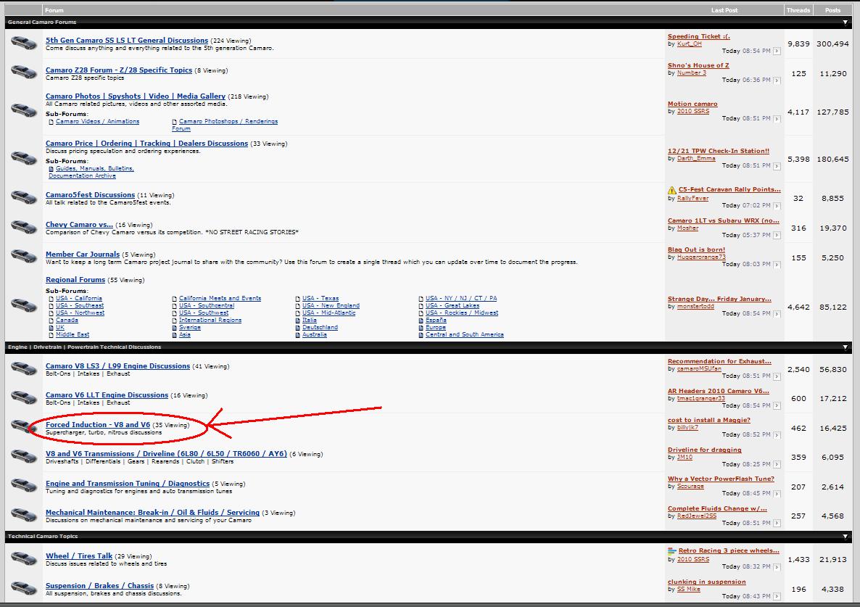Click the Regional Forums car icon
The image size is (860, 607).
24,306
